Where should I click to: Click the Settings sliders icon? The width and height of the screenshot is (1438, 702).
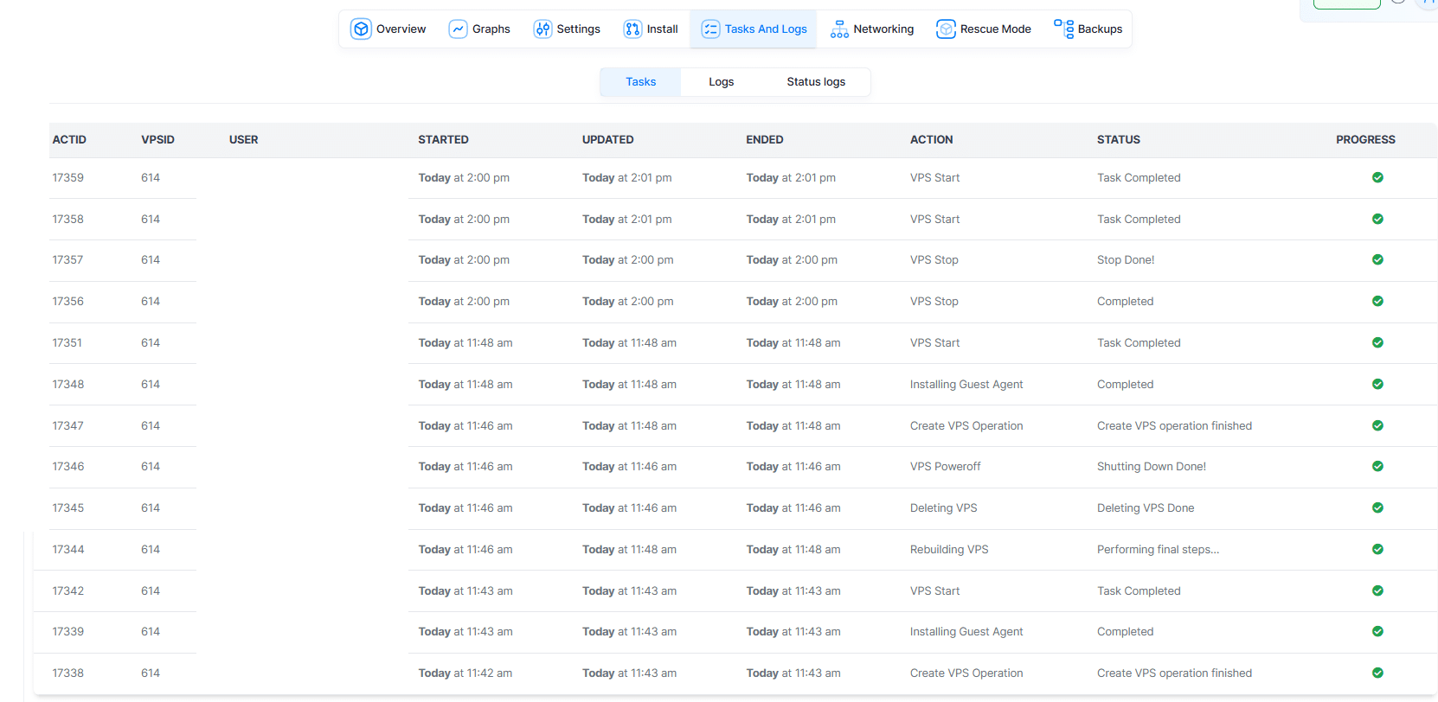pos(542,29)
